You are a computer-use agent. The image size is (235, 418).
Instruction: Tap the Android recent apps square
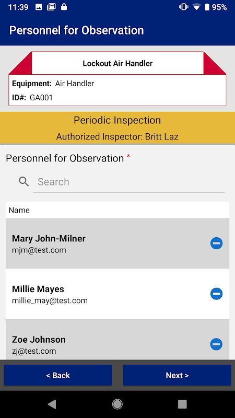182,404
